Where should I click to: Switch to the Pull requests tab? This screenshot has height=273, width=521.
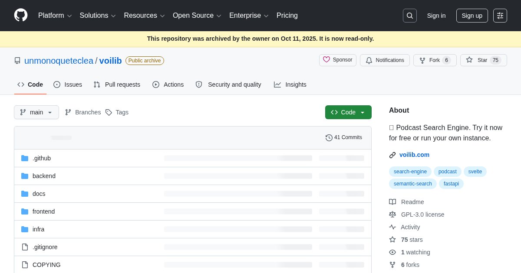coord(117,84)
